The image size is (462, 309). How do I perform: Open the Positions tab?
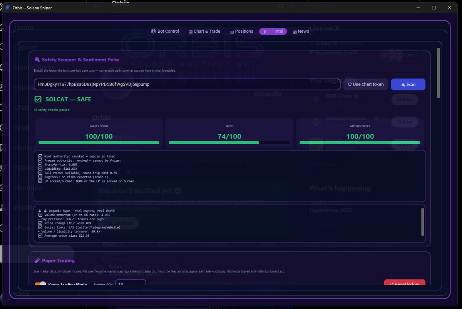[x=242, y=31]
